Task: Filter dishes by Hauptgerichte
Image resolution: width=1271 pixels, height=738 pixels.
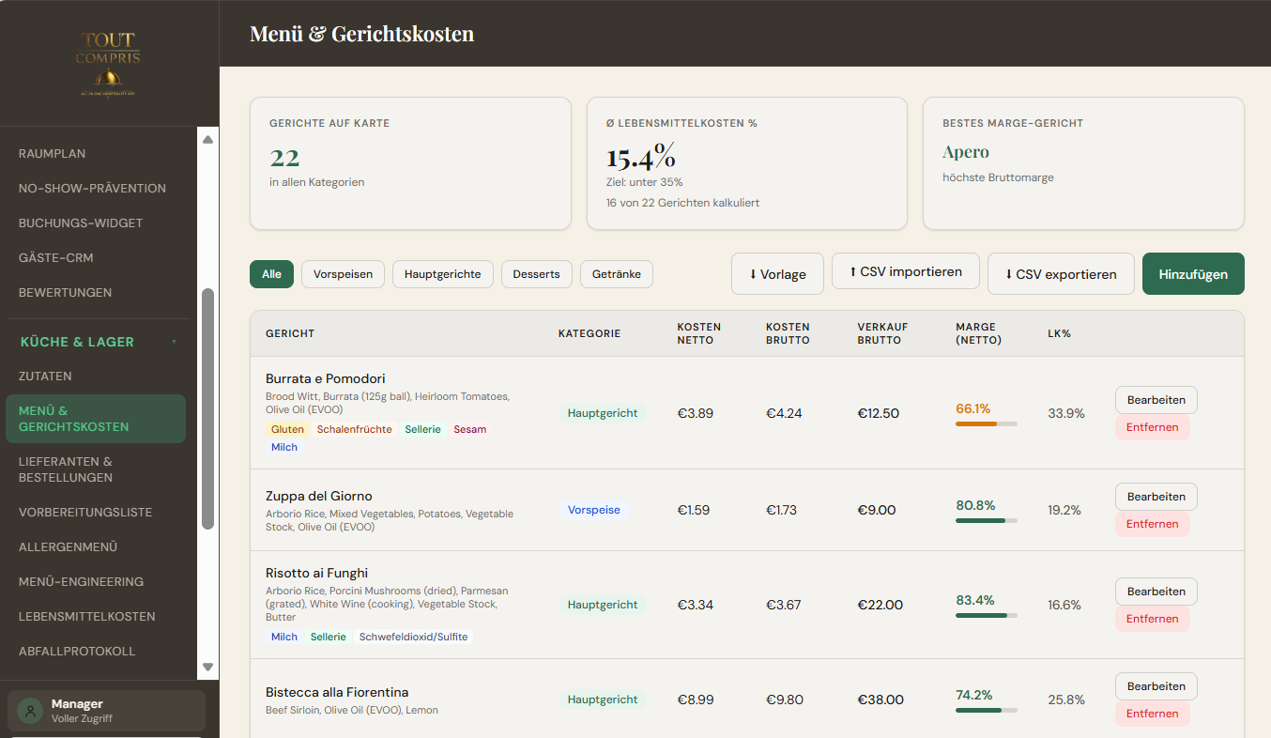Action: click(x=442, y=274)
